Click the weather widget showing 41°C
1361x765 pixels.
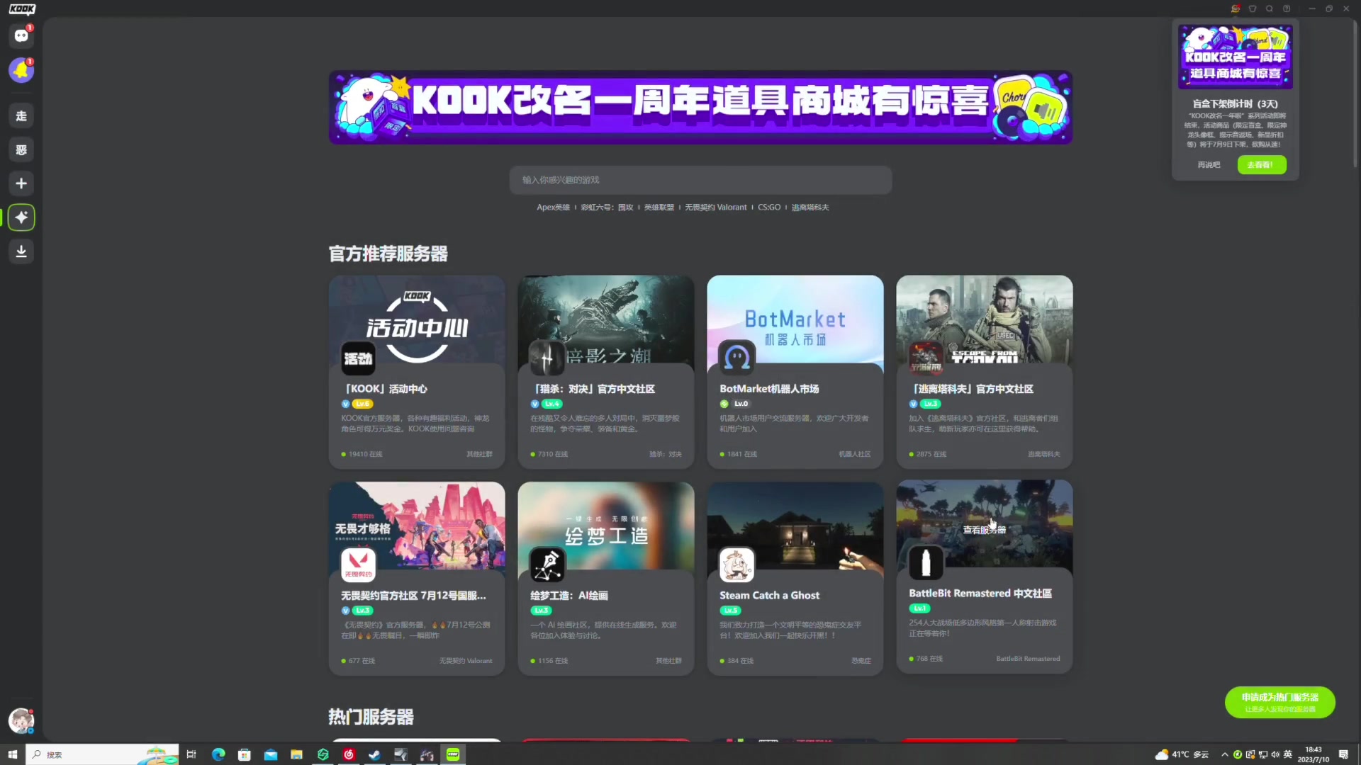[x=1182, y=754]
